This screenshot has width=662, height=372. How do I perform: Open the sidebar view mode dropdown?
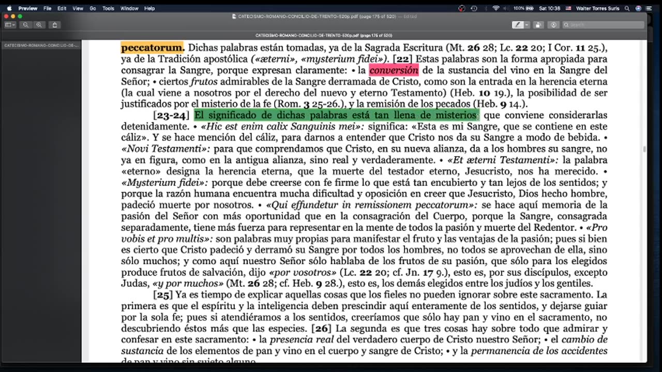pos(10,25)
